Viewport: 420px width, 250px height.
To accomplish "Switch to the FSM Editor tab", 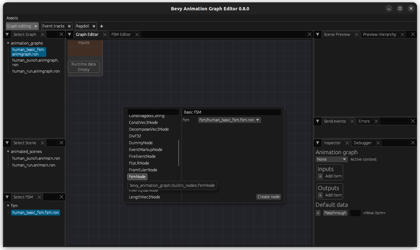I will (121, 34).
